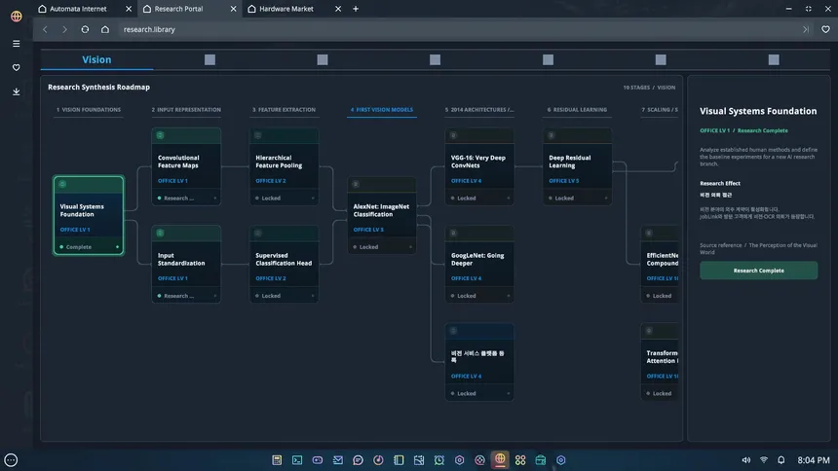838x471 pixels.
Task: Click the Research Complete button
Action: click(x=758, y=271)
